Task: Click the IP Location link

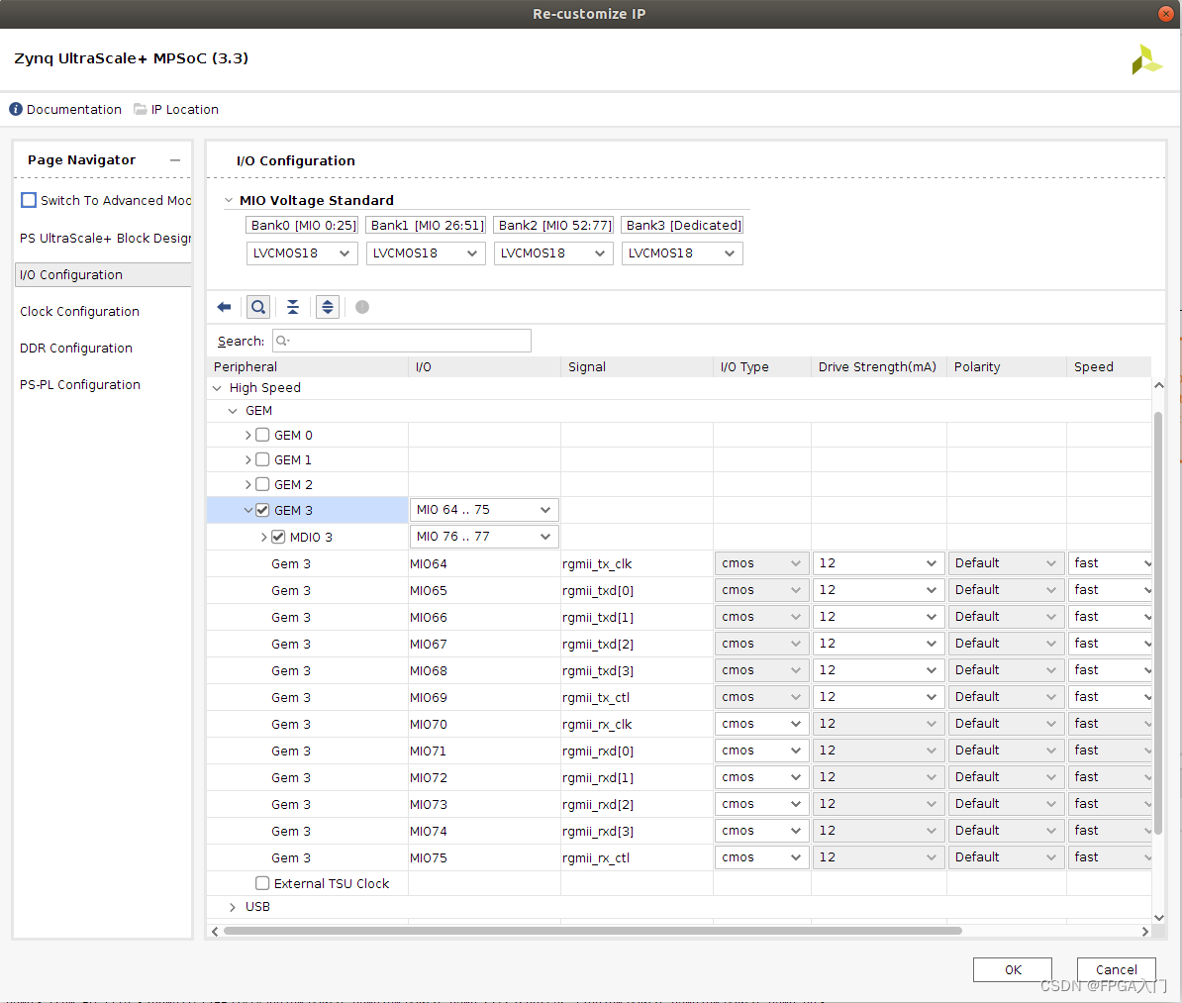Action: click(x=185, y=109)
